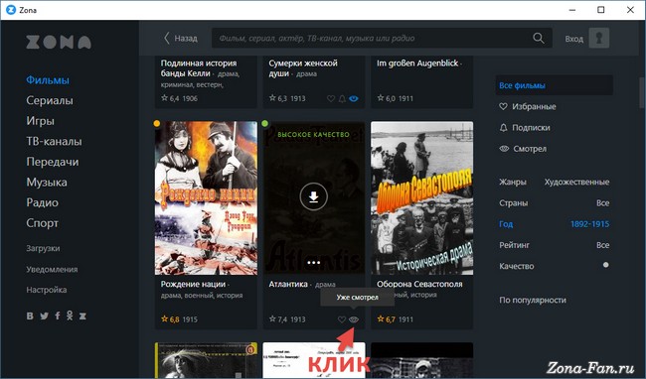Click download button on Атлантика poster

point(313,196)
